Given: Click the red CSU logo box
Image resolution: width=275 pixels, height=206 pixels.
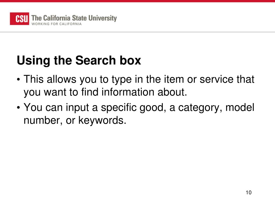Looking at the screenshot, I should click(x=19, y=19).
